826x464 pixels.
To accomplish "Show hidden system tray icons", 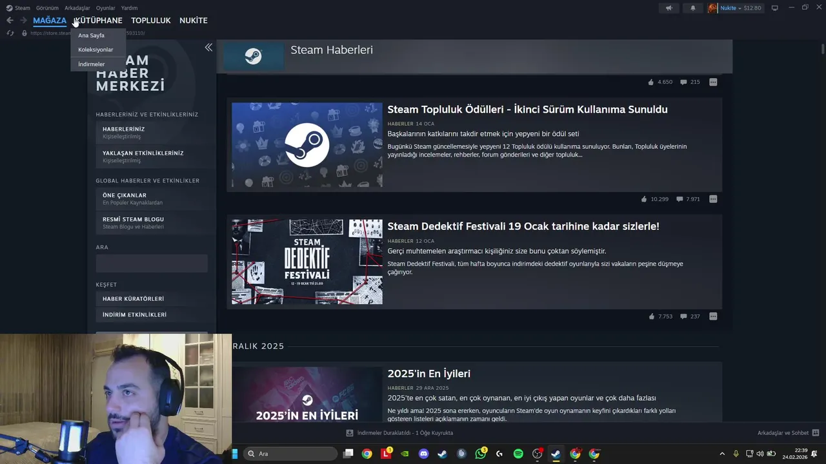I will 721,454.
